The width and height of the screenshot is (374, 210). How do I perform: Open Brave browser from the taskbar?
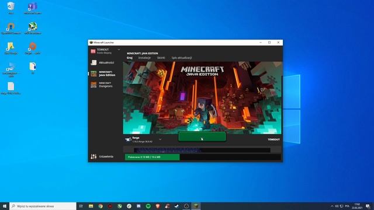pos(158,206)
